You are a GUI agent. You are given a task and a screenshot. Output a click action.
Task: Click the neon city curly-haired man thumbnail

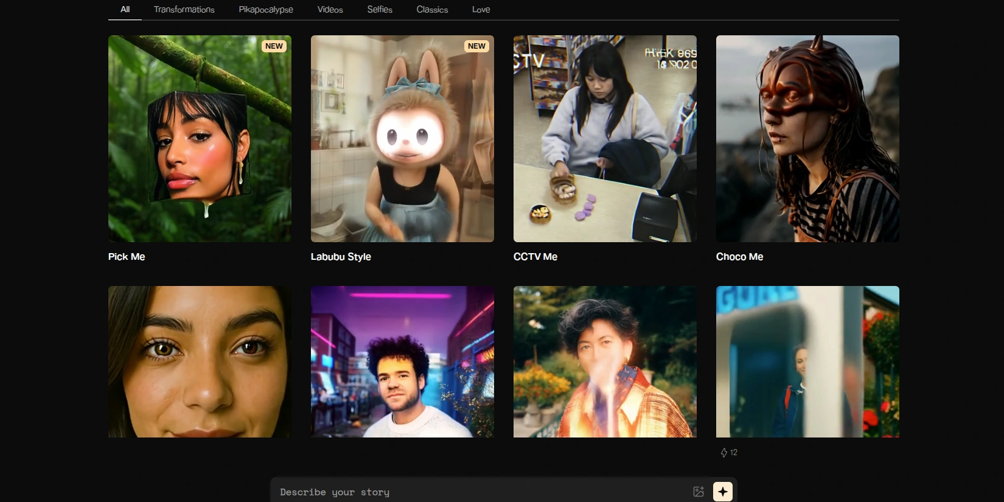(402, 361)
